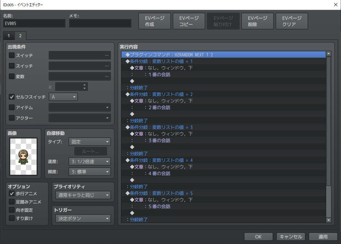Enable the 変数 condition checkbox
The height and width of the screenshot is (244, 341).
tap(12, 76)
